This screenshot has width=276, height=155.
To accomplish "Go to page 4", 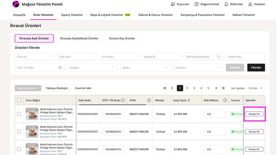I will (x=201, y=88).
